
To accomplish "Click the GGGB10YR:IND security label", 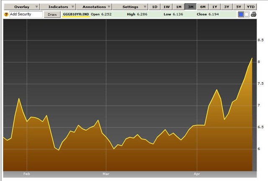I will 76,14.
